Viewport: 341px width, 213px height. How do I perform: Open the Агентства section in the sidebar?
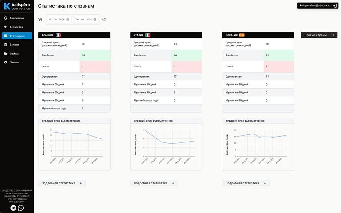click(x=17, y=27)
